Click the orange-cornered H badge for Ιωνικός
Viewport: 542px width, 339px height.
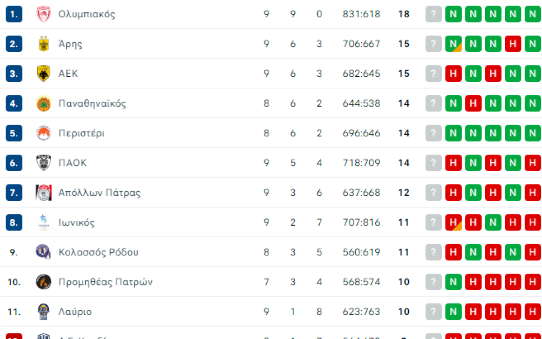click(453, 222)
